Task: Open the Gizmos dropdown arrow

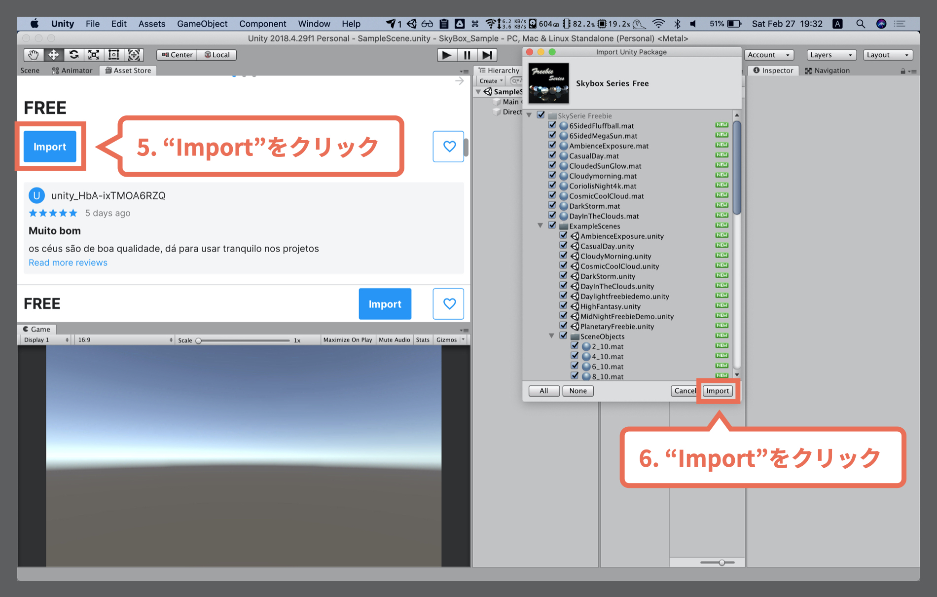Action: click(463, 340)
